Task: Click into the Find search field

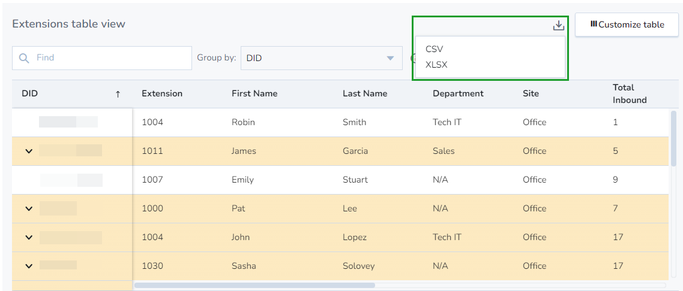Action: [102, 57]
